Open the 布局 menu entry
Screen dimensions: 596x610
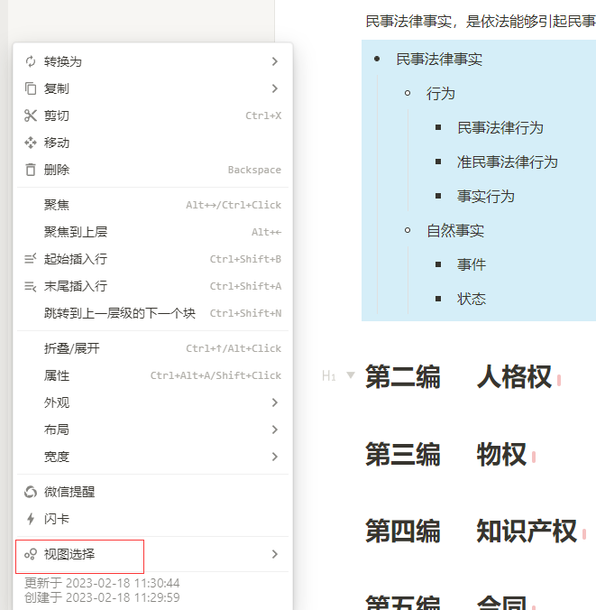[x=152, y=430]
